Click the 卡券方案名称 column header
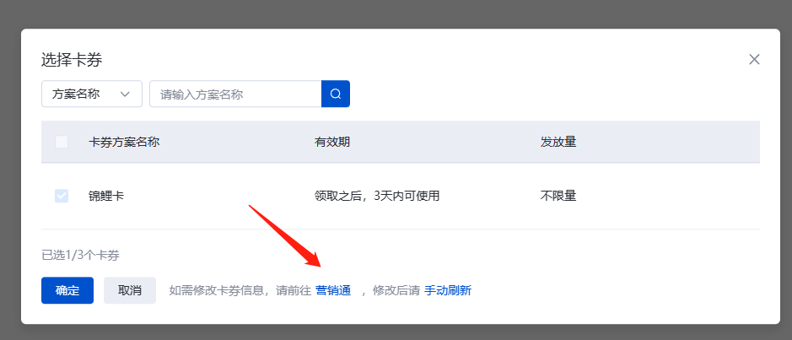The width and height of the screenshot is (792, 340). click(x=124, y=142)
